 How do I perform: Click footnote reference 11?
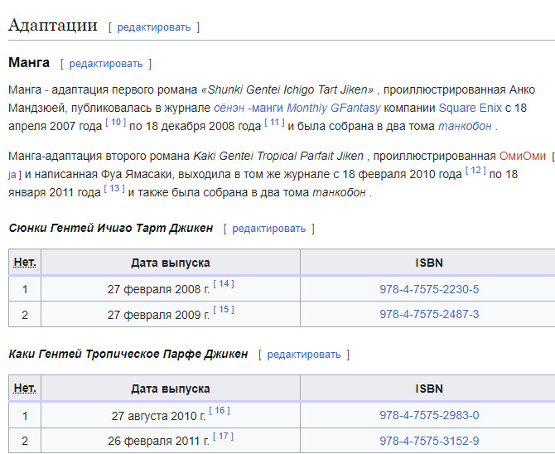274,123
